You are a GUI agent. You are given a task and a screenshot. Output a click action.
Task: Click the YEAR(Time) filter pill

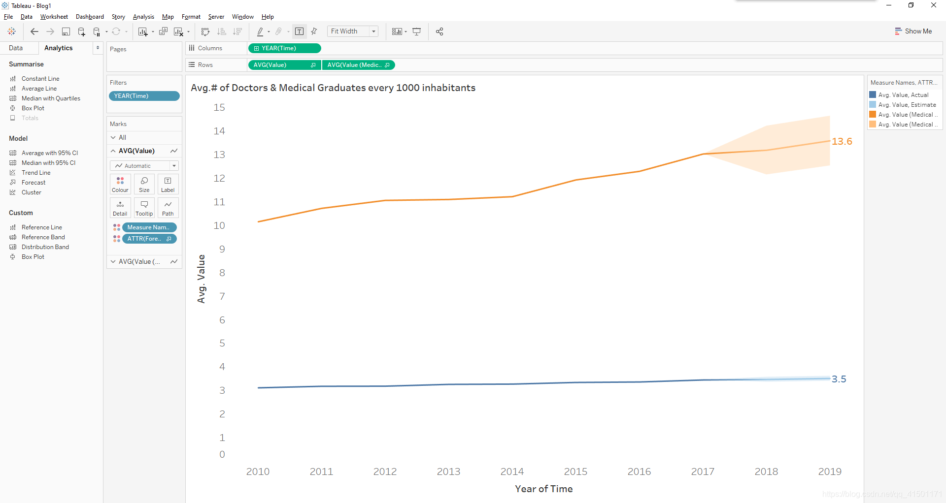pyautogui.click(x=144, y=96)
